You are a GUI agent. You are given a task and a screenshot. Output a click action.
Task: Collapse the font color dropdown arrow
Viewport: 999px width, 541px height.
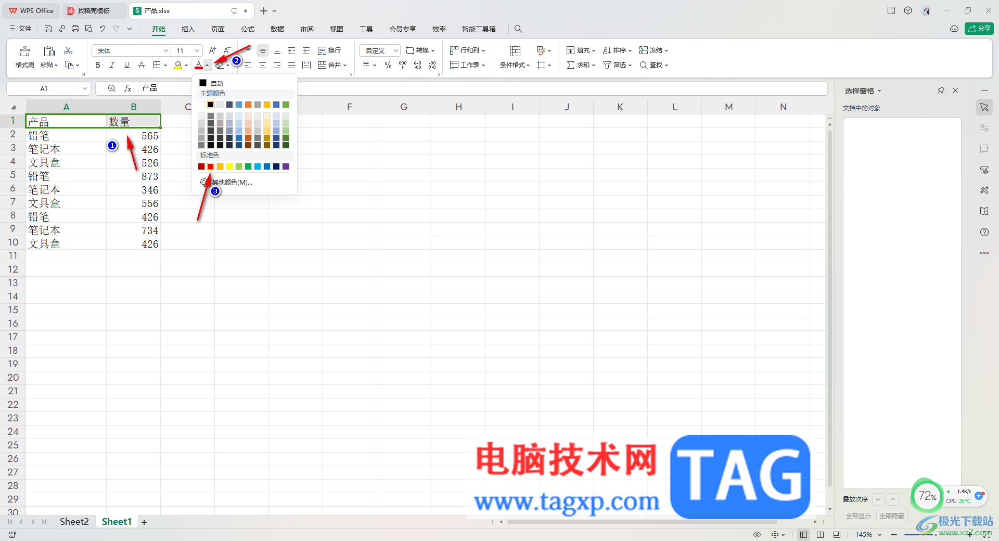(207, 66)
